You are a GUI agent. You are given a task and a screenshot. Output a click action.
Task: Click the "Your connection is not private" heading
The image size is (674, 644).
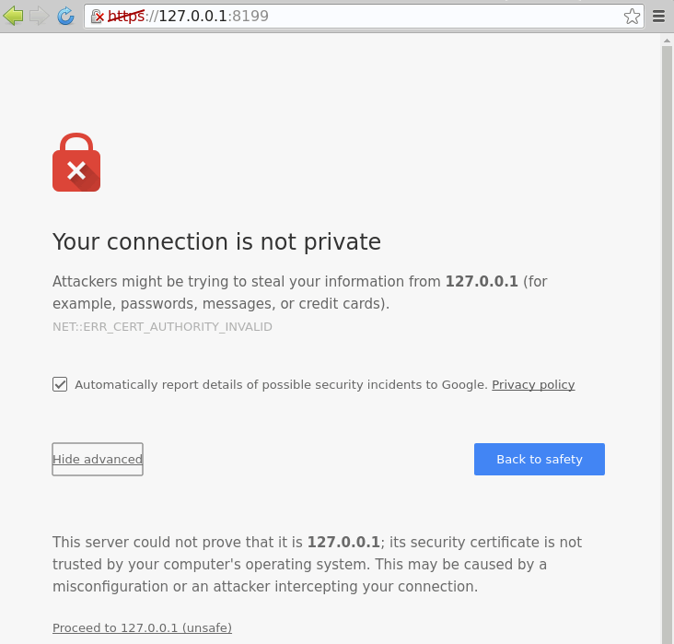click(216, 242)
